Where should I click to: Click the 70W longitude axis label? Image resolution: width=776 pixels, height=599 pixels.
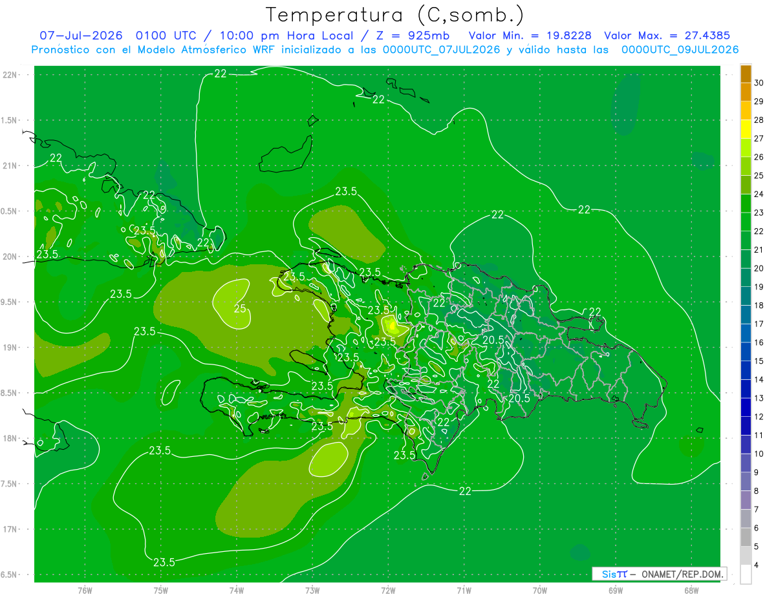540,590
